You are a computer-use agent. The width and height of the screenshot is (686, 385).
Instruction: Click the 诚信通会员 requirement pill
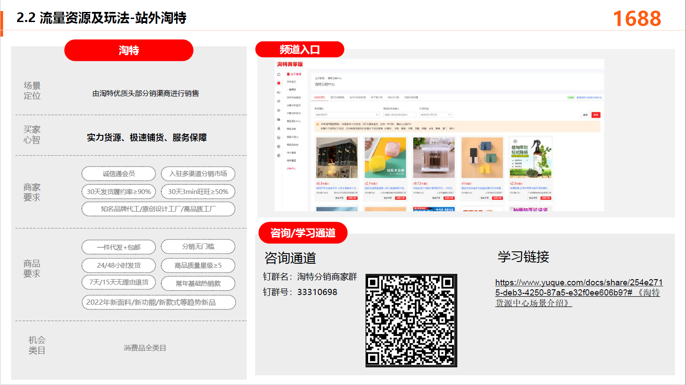pos(119,174)
